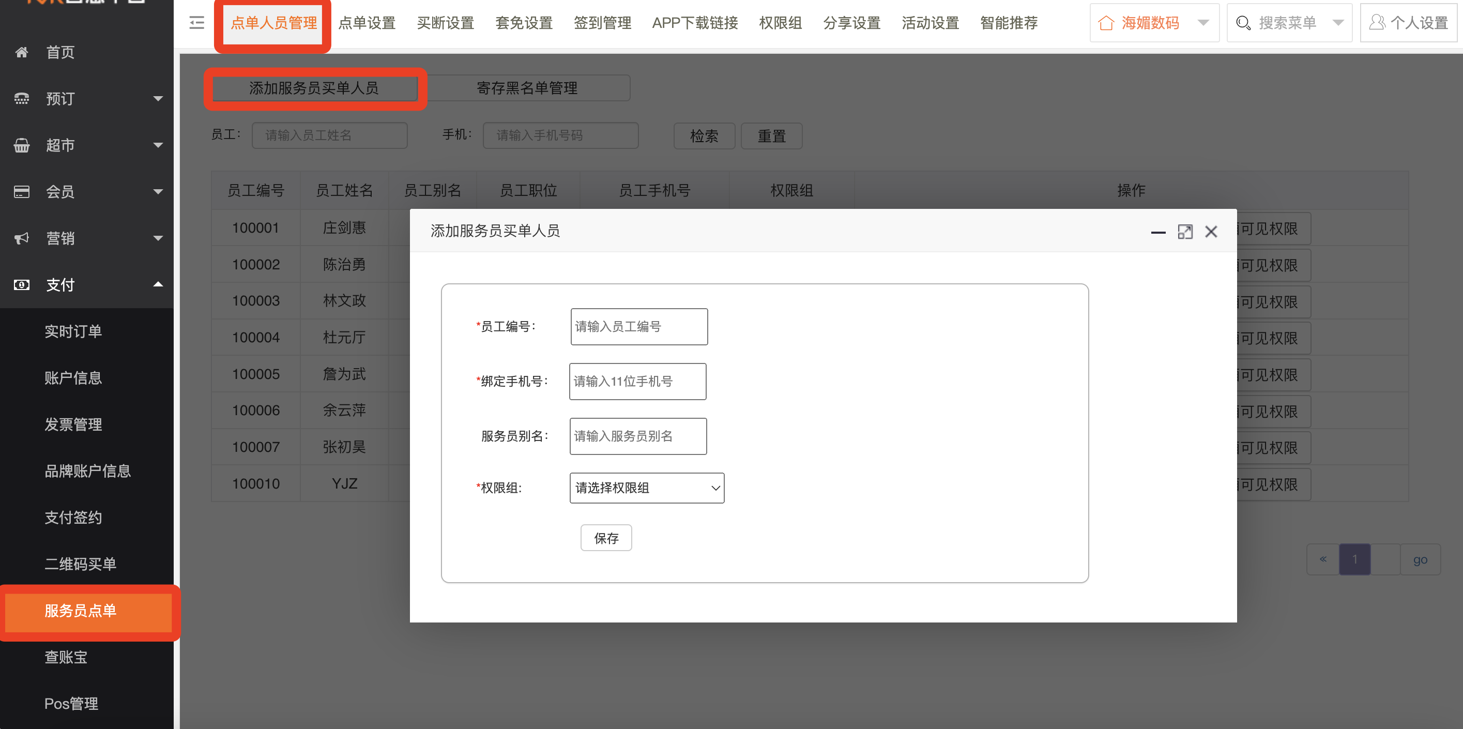Switch to the 权限组 tab

click(x=780, y=23)
